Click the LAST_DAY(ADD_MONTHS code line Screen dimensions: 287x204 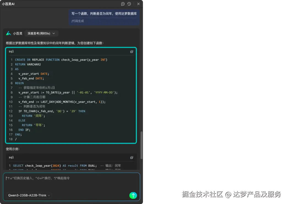click(62, 102)
